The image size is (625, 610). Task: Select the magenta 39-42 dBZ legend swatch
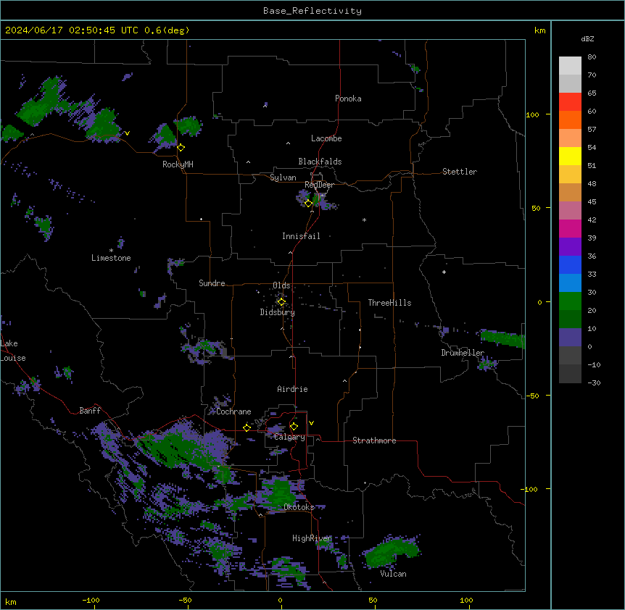(x=570, y=228)
